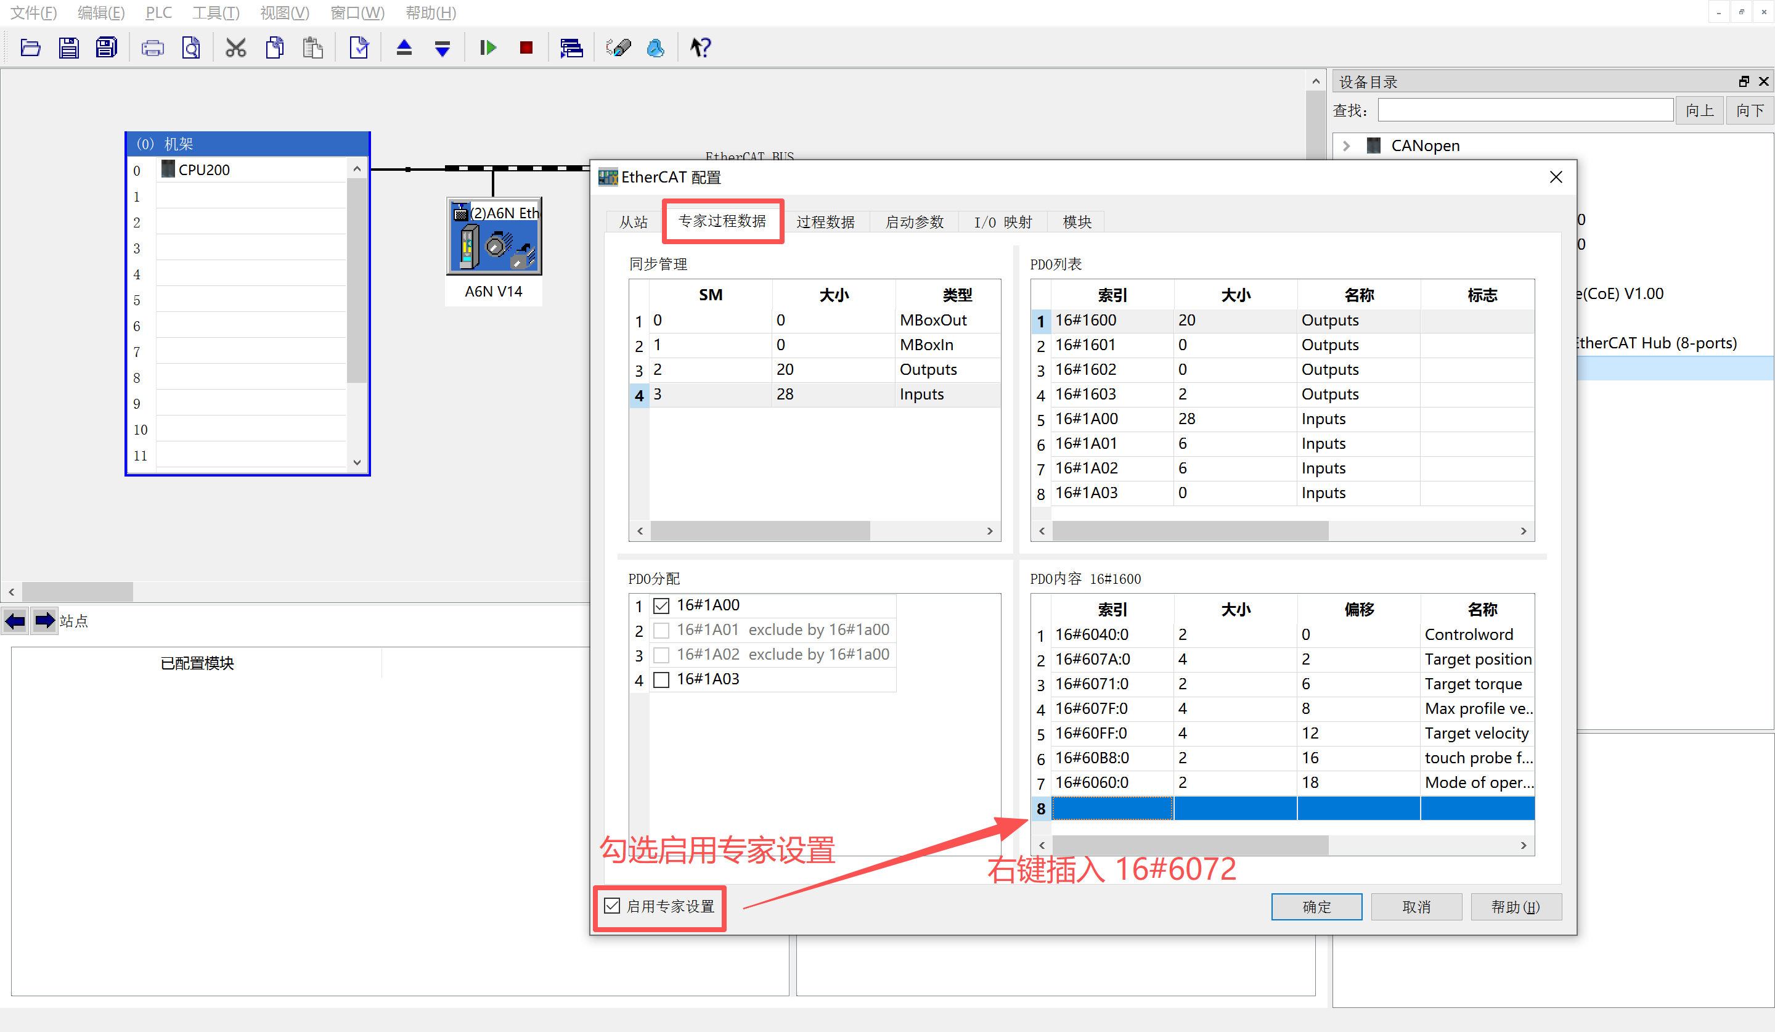The image size is (1775, 1032).
Task: Open print preview magnifier-page icon
Action: point(191,48)
